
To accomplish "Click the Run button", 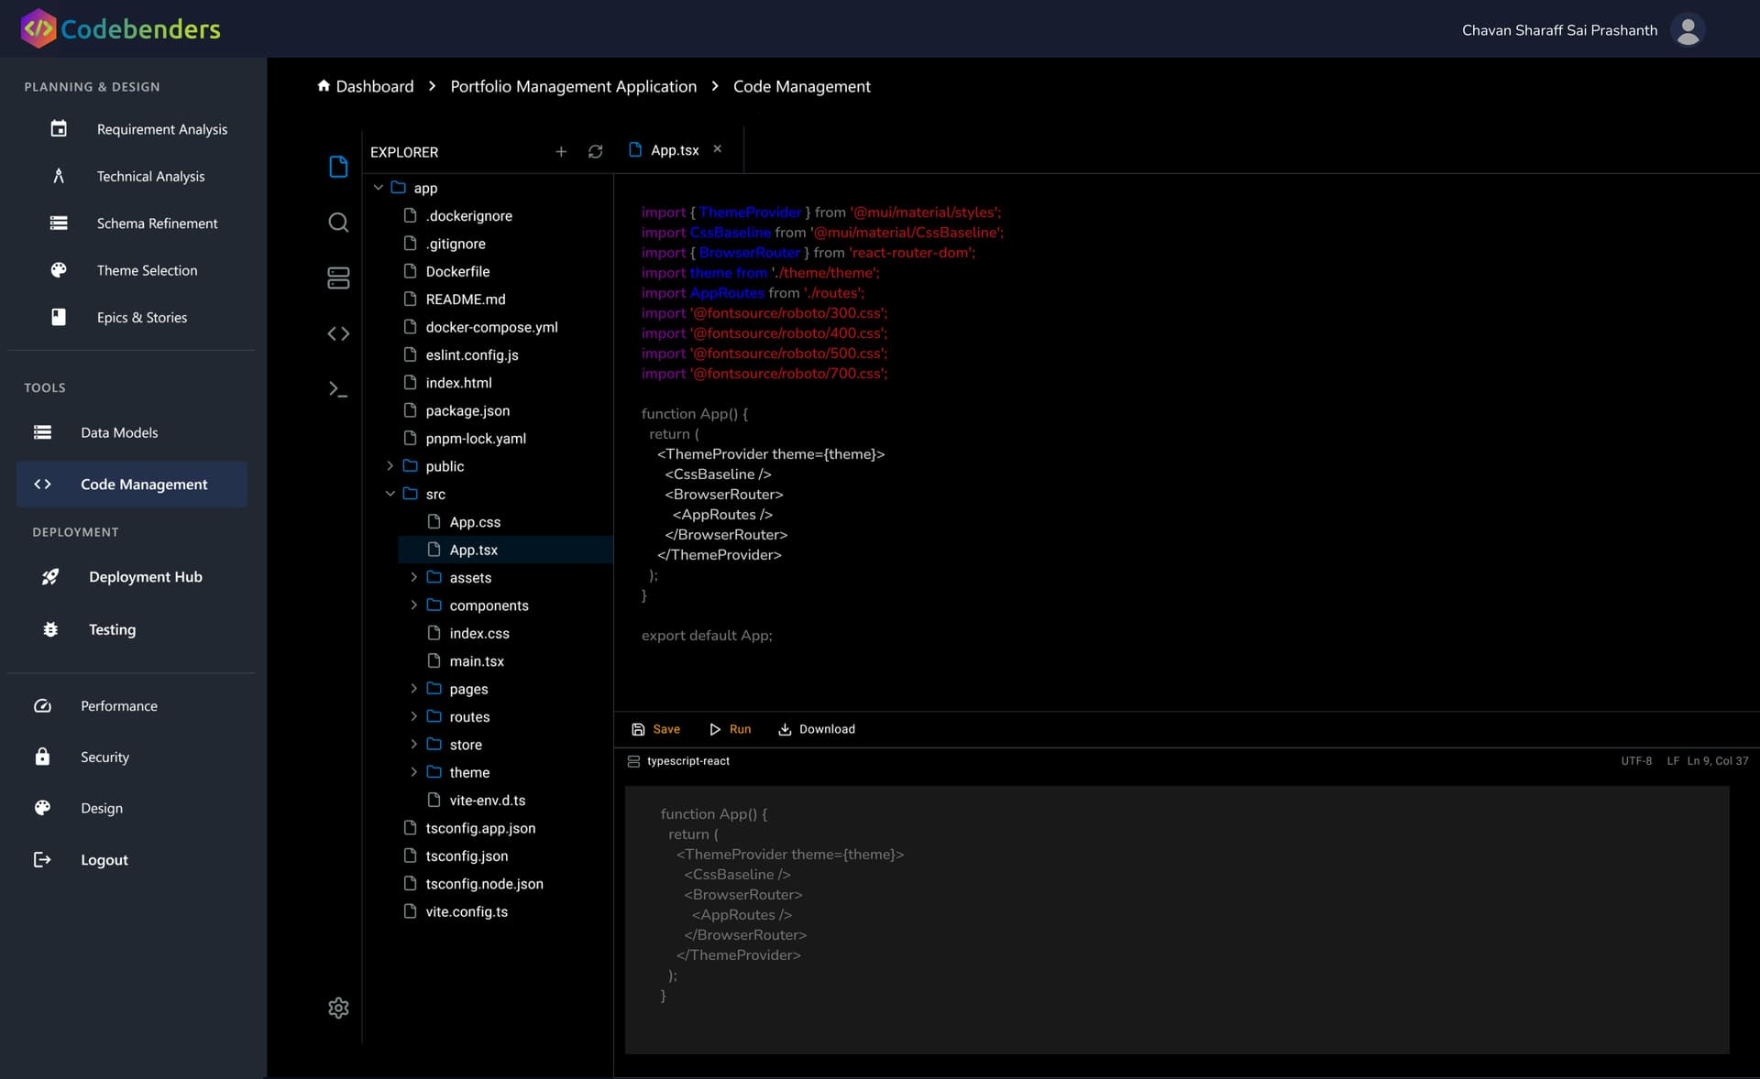I will pyautogui.click(x=731, y=728).
